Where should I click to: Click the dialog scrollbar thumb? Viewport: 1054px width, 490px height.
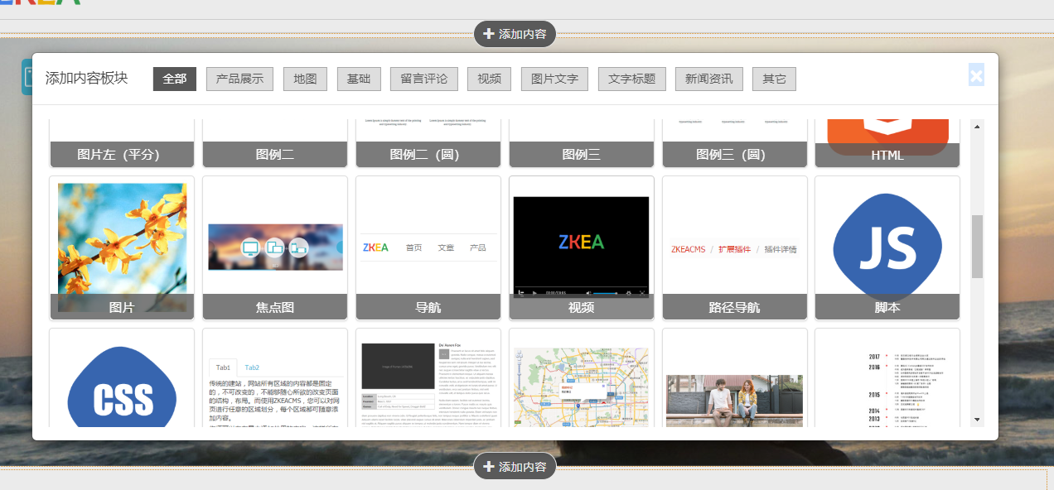[x=977, y=247]
